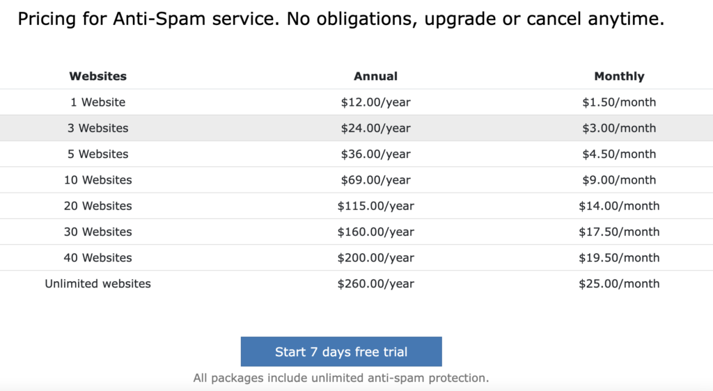Select the 10 Websites plan label
713x391 pixels.
click(97, 179)
